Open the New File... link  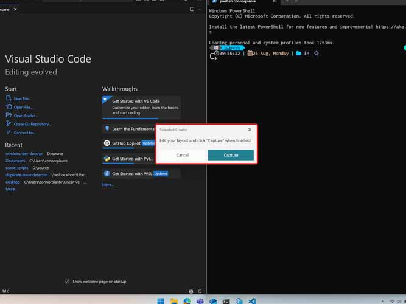[x=23, y=99]
